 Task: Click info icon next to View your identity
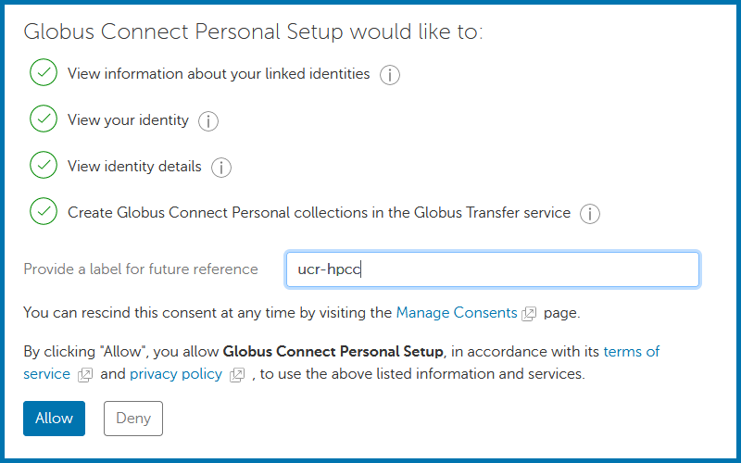point(208,121)
